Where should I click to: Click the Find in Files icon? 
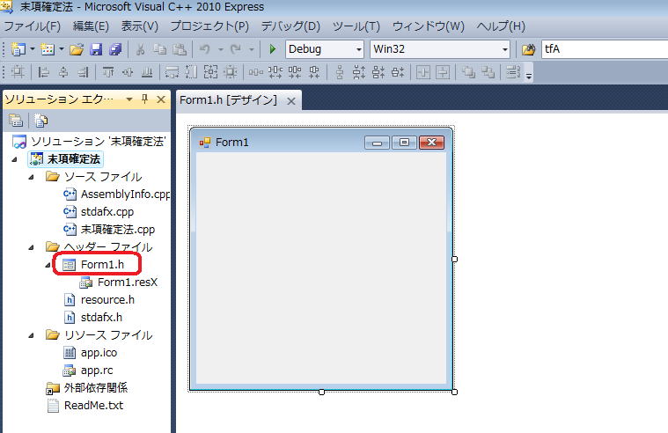[x=528, y=49]
